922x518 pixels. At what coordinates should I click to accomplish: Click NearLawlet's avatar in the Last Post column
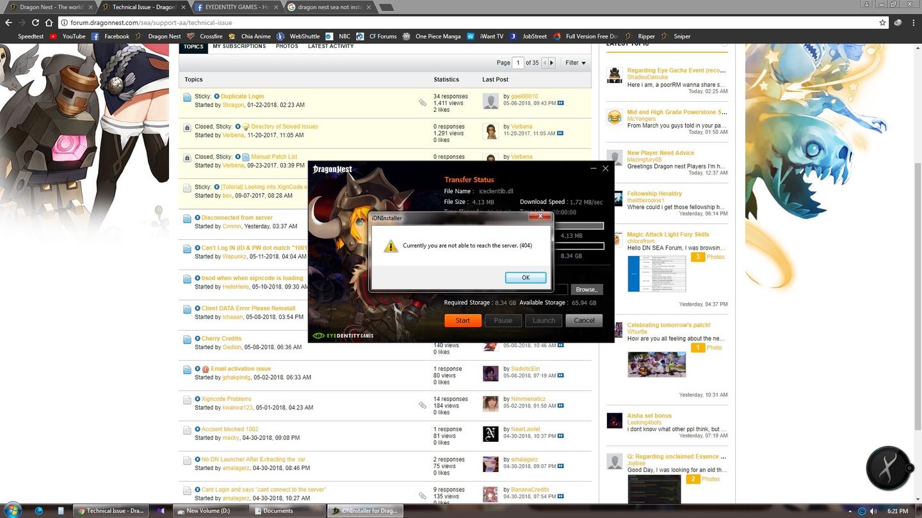point(490,434)
